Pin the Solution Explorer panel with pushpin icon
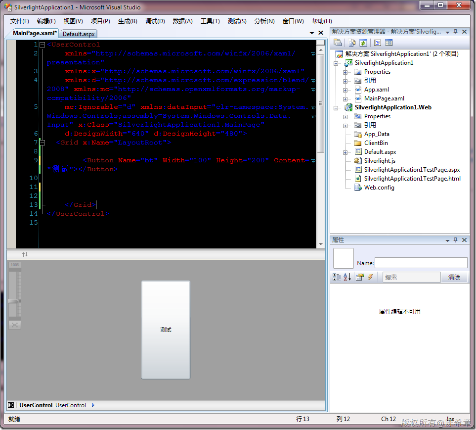476x430 pixels. pyautogui.click(x=455, y=32)
